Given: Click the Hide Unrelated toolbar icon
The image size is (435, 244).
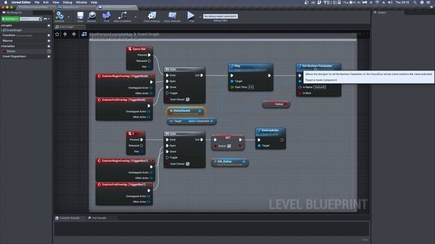Looking at the screenshot, I should pyautogui.click(x=122, y=16).
